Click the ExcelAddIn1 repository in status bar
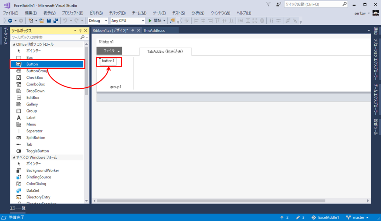This screenshot has height=221, width=381. point(325,217)
